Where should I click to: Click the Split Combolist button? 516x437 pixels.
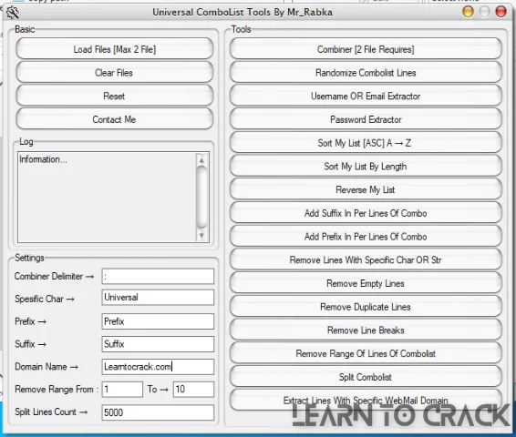(x=366, y=377)
